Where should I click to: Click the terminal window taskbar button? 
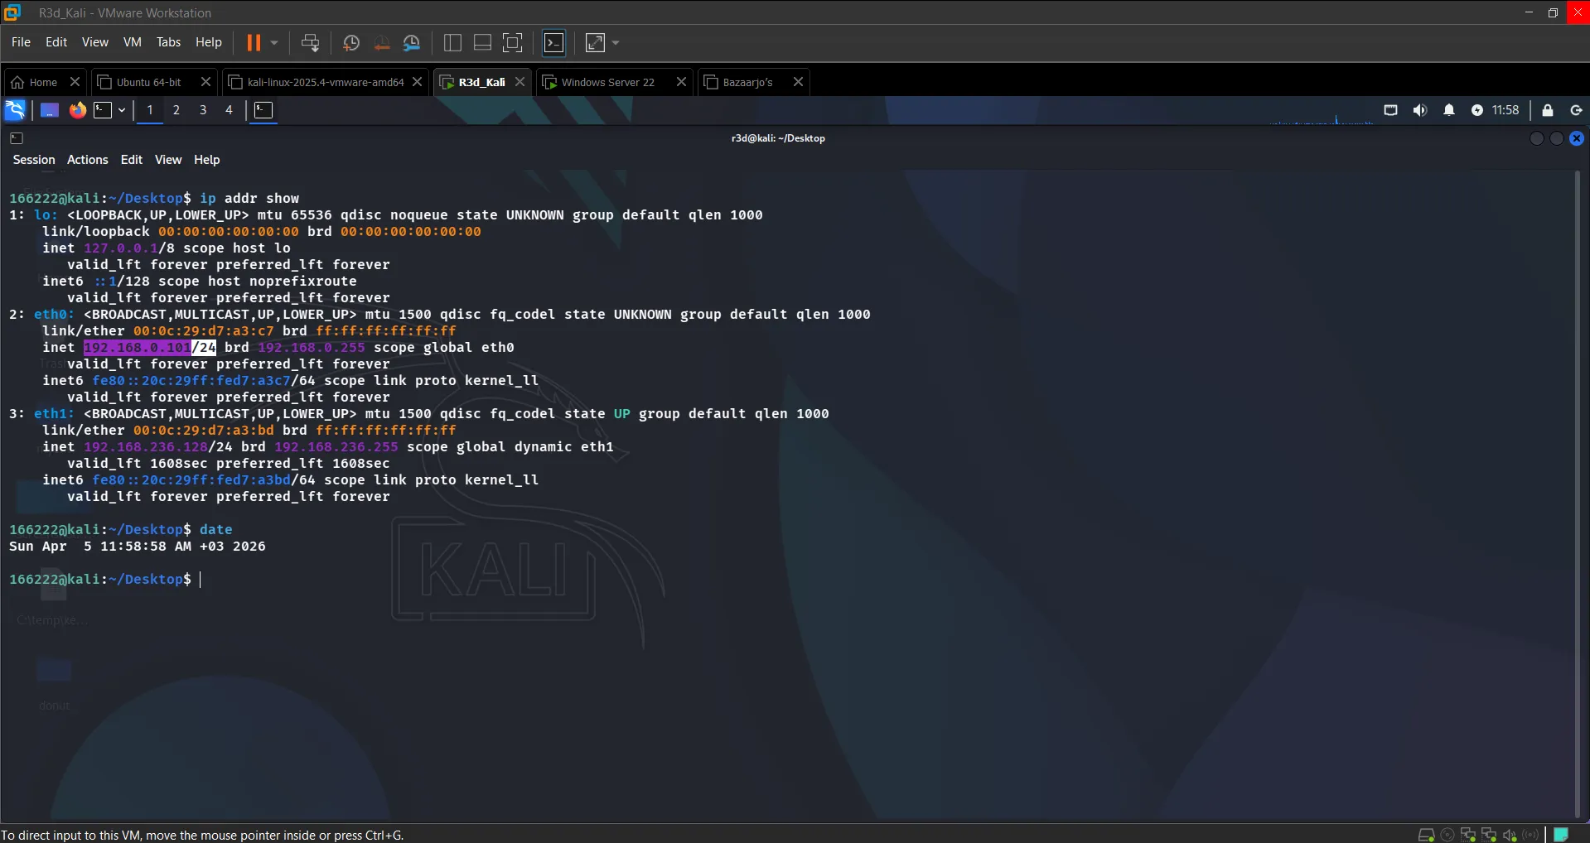[263, 110]
